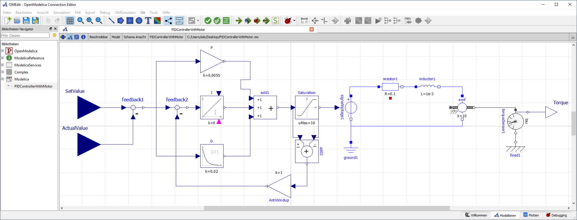Reset zoom with plain magnifier icon
Image resolution: width=577 pixels, height=220 pixels.
80,21
